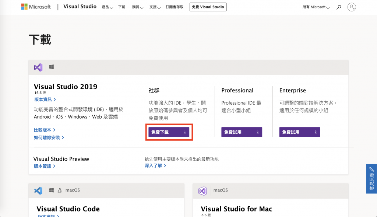This screenshot has height=217, width=377.
Task: Expand the 產品 menu
Action: click(x=107, y=7)
